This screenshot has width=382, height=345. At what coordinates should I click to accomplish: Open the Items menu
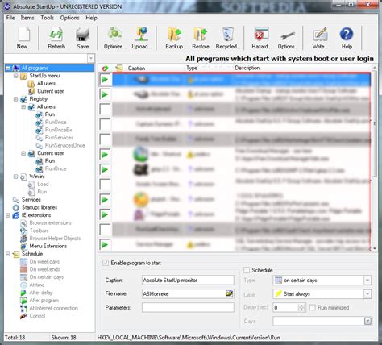[x=27, y=18]
